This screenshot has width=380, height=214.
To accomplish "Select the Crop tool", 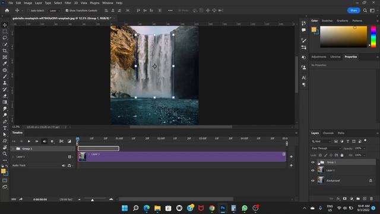I will 5,51.
